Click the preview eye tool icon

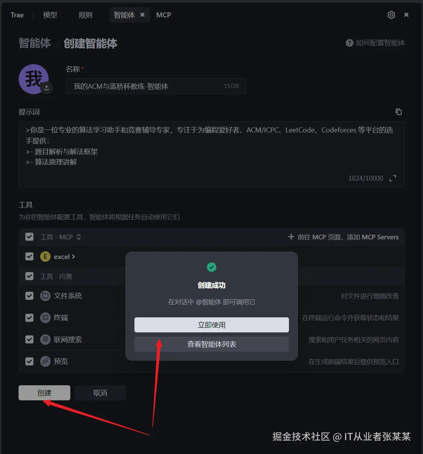coord(45,361)
